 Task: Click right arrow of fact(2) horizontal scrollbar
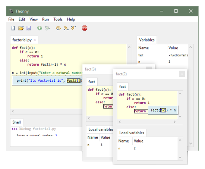click(x=174, y=122)
